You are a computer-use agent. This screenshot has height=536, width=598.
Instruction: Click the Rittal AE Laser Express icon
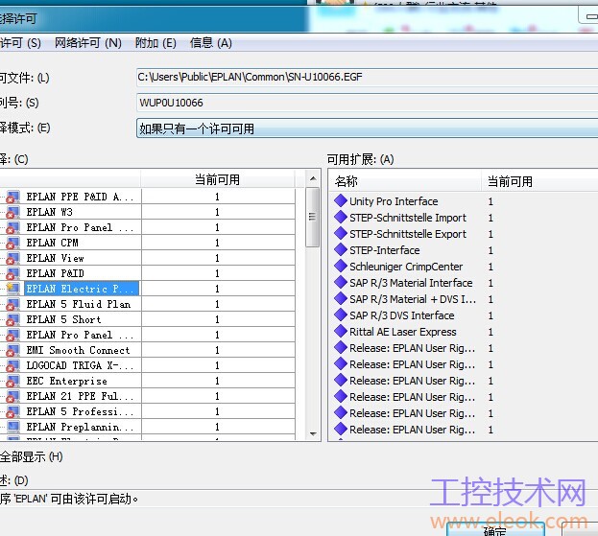tap(340, 332)
